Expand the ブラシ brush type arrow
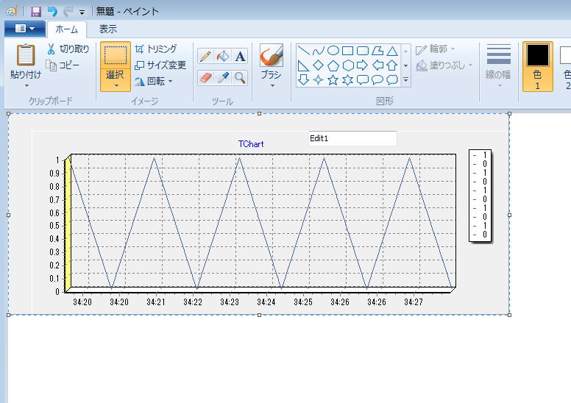 pyautogui.click(x=272, y=86)
